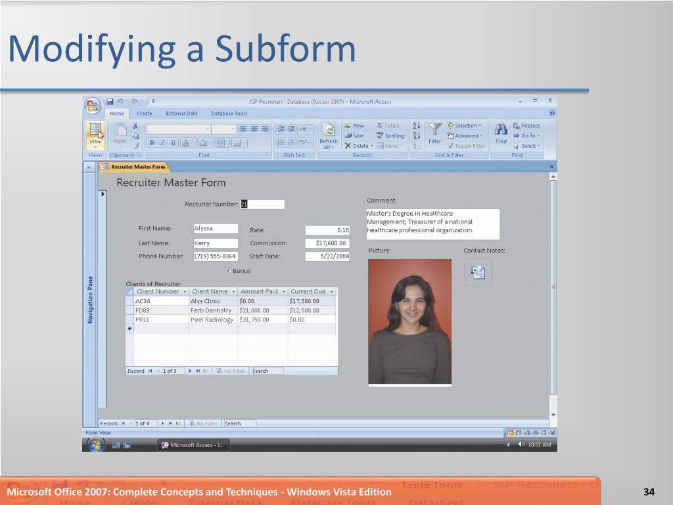Toggle Italic formatting button

coord(163,143)
